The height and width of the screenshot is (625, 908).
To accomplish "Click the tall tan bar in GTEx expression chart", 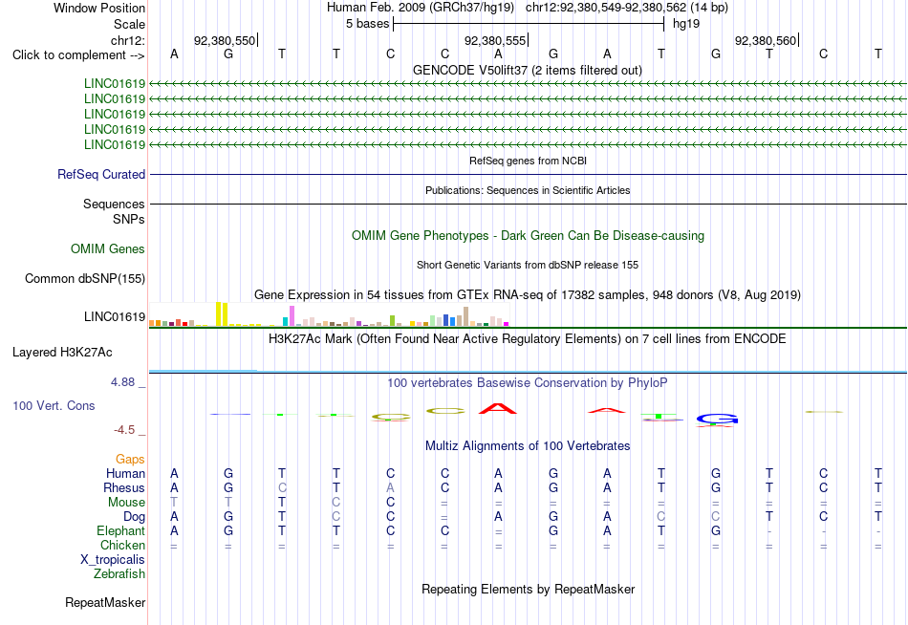I will click(x=465, y=317).
